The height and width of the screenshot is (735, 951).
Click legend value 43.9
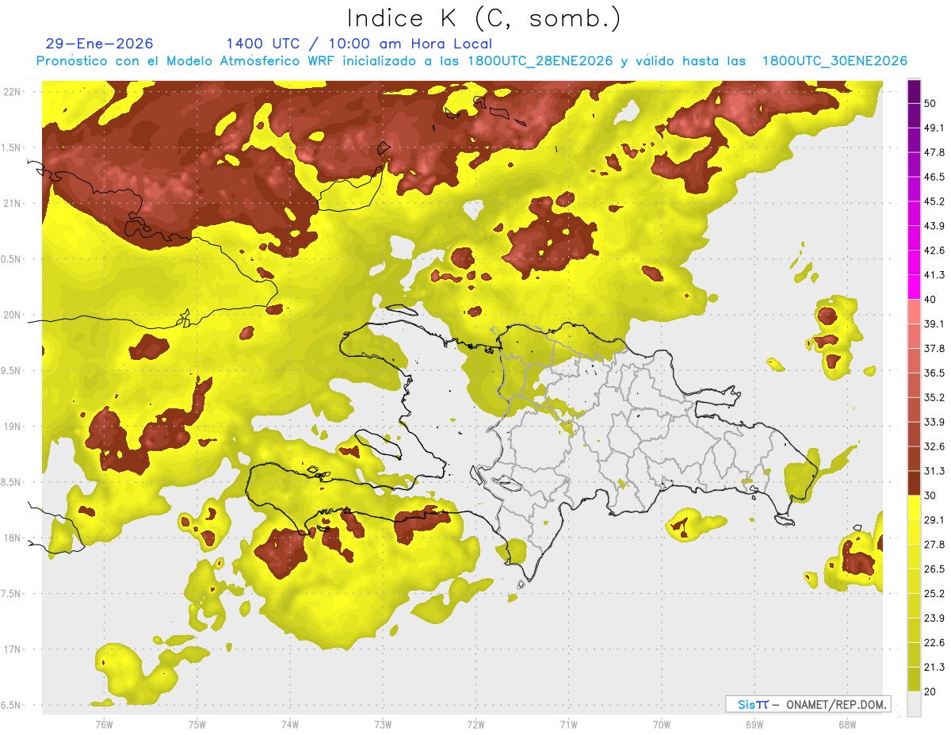coord(934,226)
